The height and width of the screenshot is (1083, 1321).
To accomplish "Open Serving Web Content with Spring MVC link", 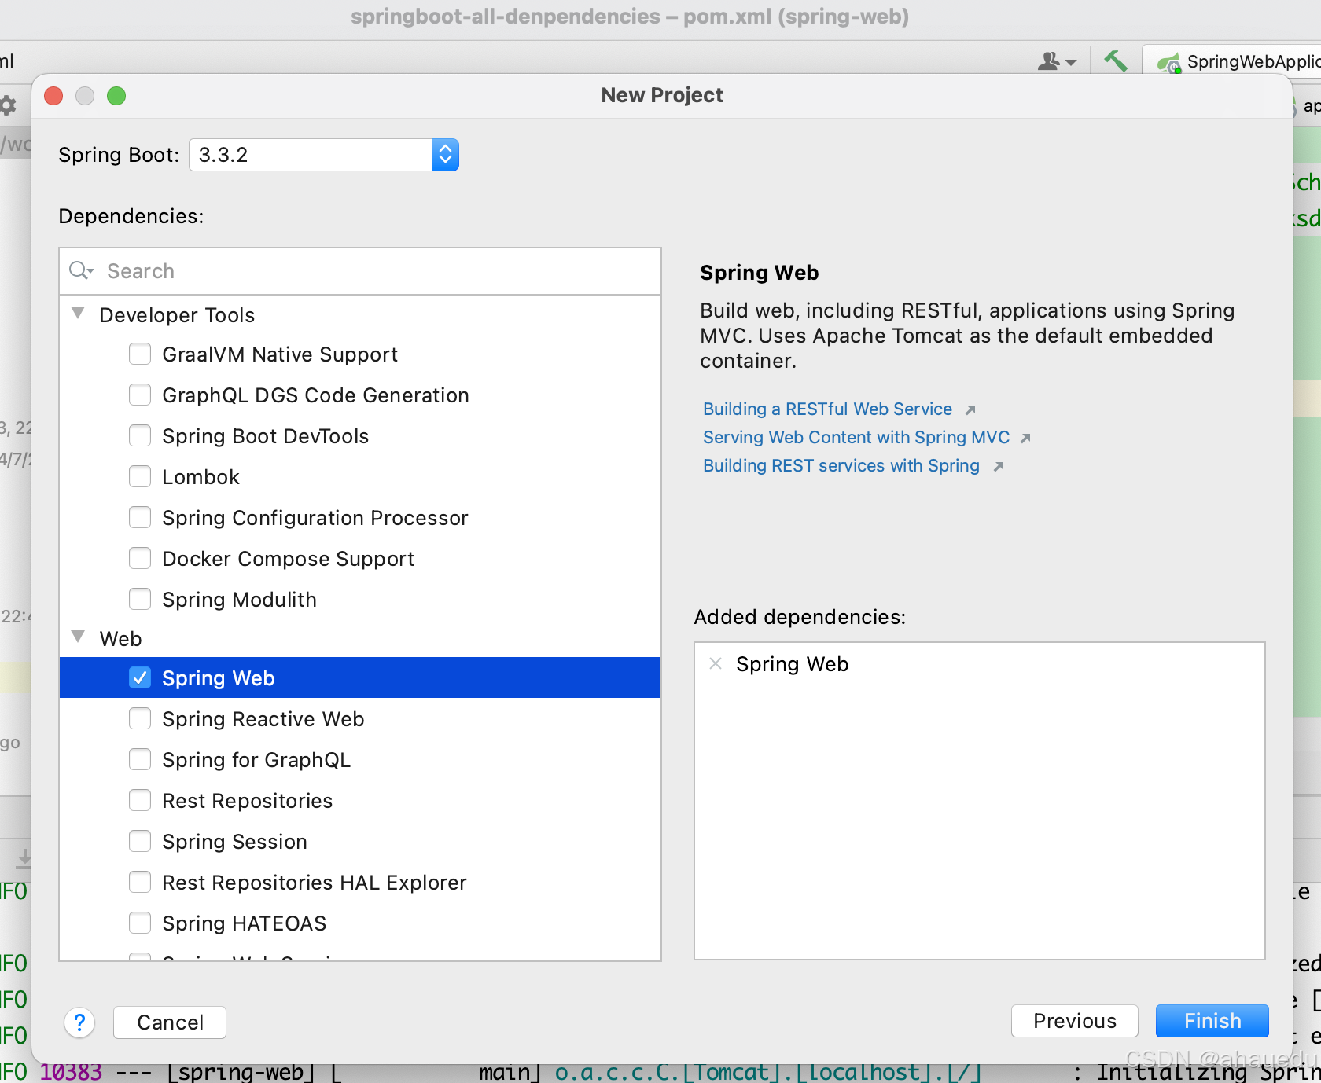I will tap(856, 438).
